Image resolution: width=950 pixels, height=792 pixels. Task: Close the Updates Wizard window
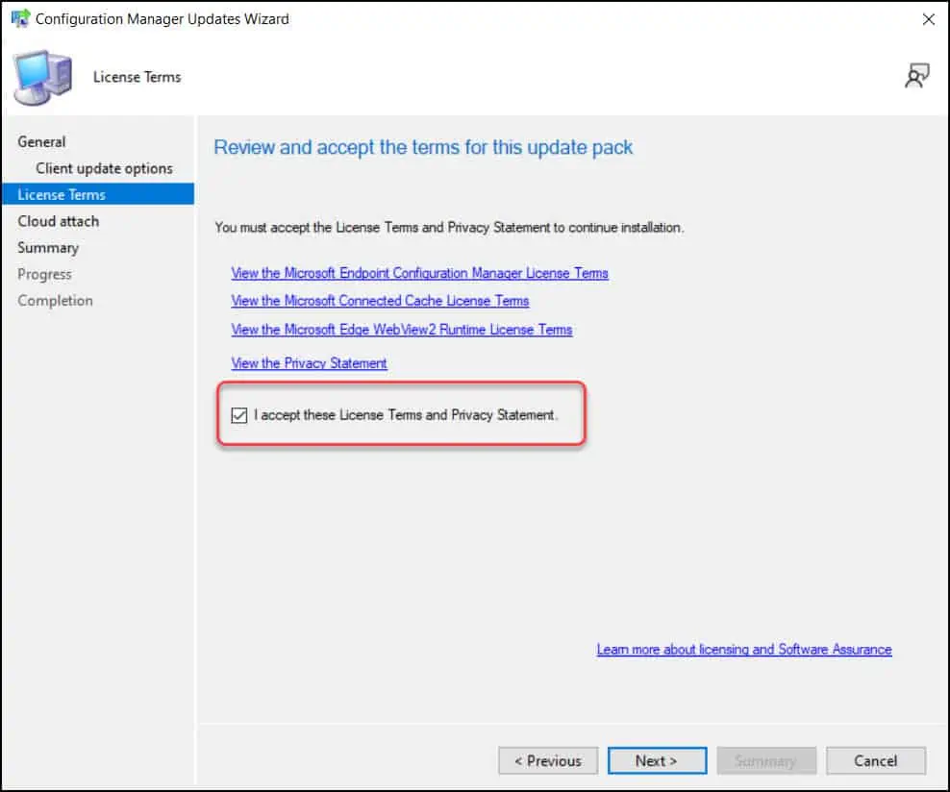[x=928, y=19]
